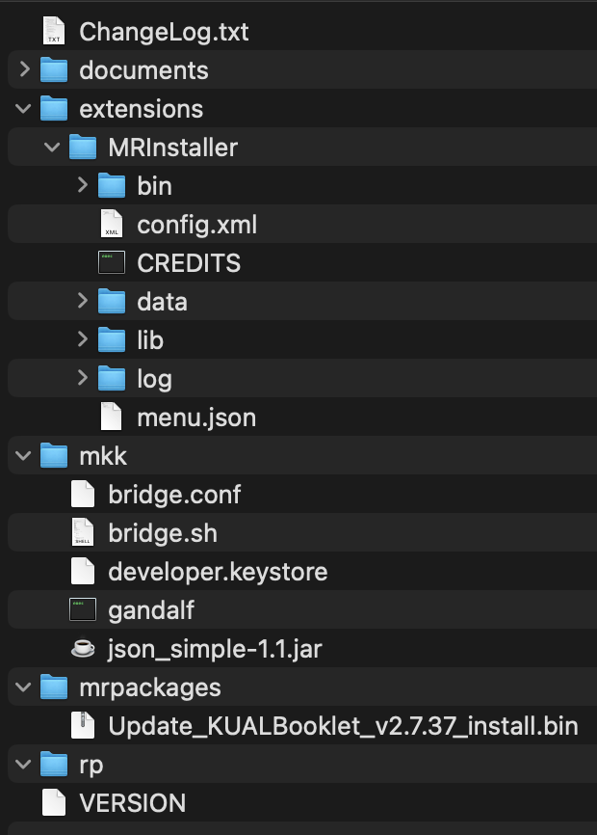
Task: Click the ChangeLog.txt text file icon
Action: pos(54,32)
